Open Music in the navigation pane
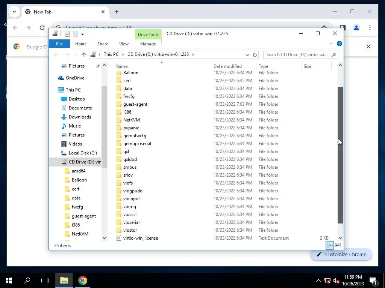 click(x=75, y=126)
